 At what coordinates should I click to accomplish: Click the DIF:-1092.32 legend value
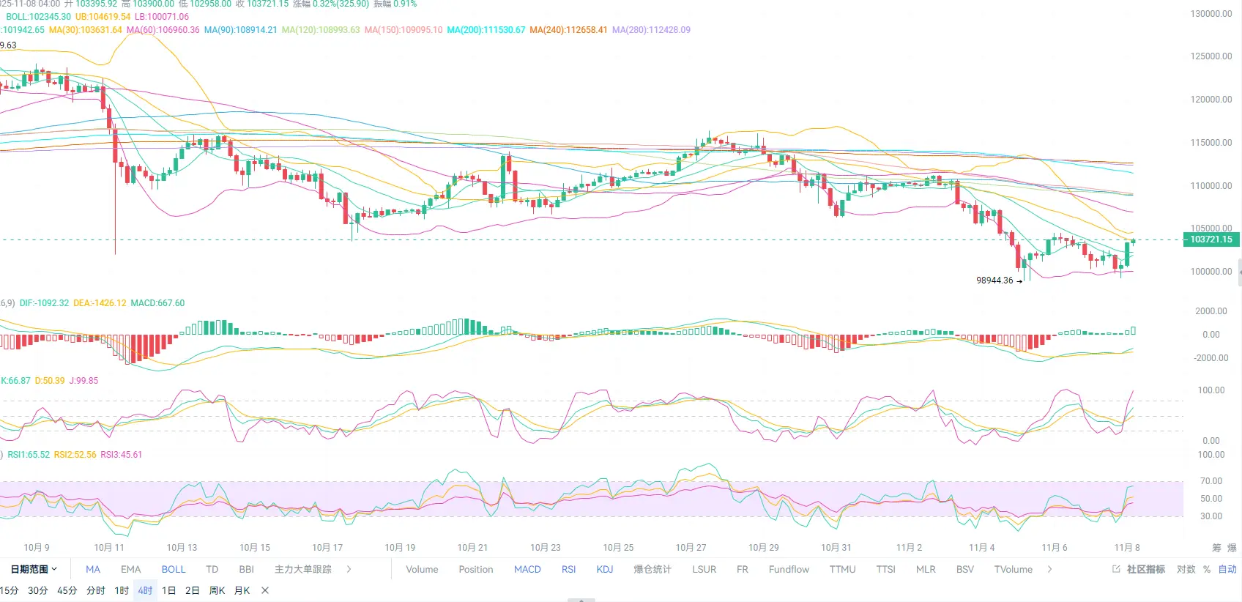[x=44, y=303]
